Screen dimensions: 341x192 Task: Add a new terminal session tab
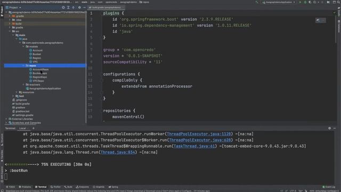[x=33, y=128]
